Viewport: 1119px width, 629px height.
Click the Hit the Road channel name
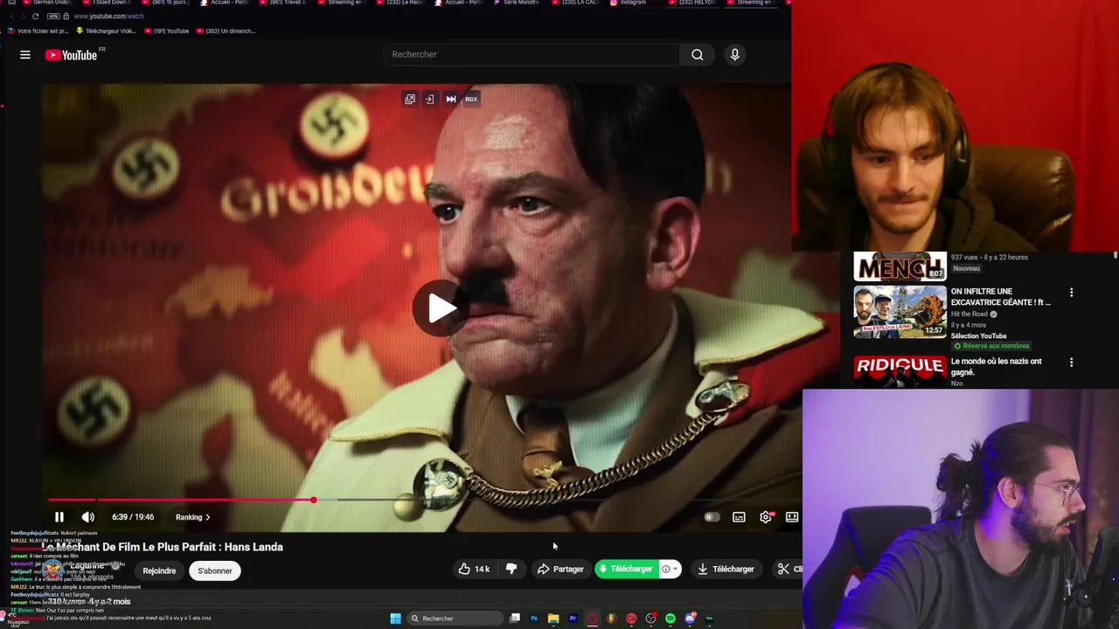(969, 314)
